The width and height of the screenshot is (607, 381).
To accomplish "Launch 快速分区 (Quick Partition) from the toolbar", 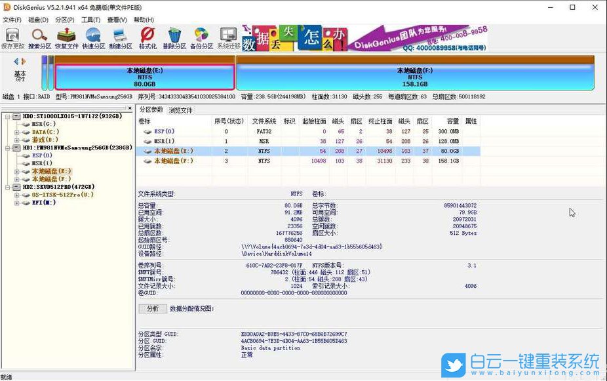I will tap(92, 36).
